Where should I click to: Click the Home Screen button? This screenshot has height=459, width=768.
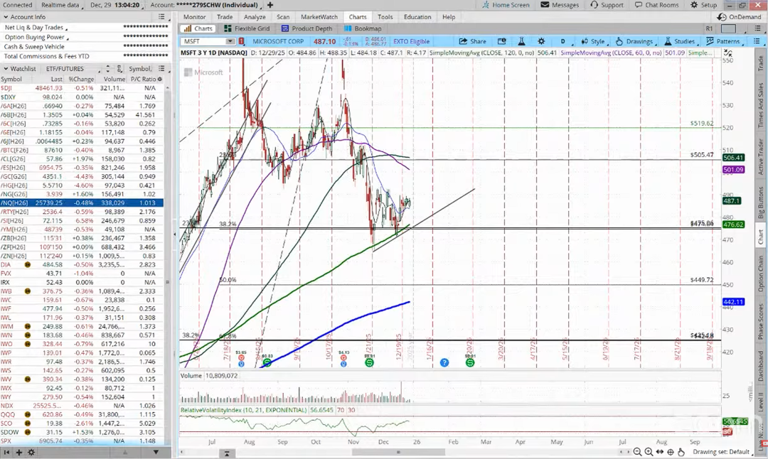(x=506, y=5)
